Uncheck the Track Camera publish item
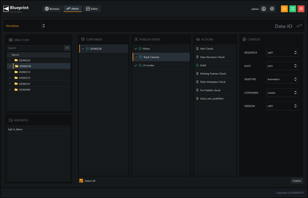Viewport: 308px width, 198px height. tap(136, 57)
